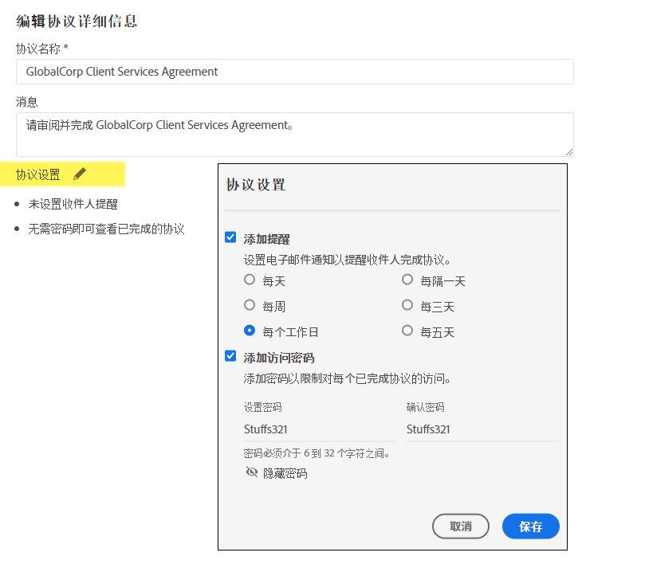Click the 无需密码即可查看已完成的协议 text

[x=106, y=229]
